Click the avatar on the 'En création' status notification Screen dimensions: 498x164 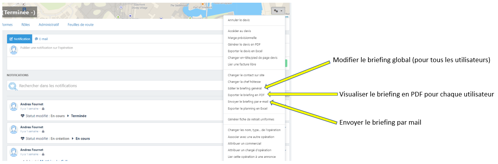[x=14, y=129]
